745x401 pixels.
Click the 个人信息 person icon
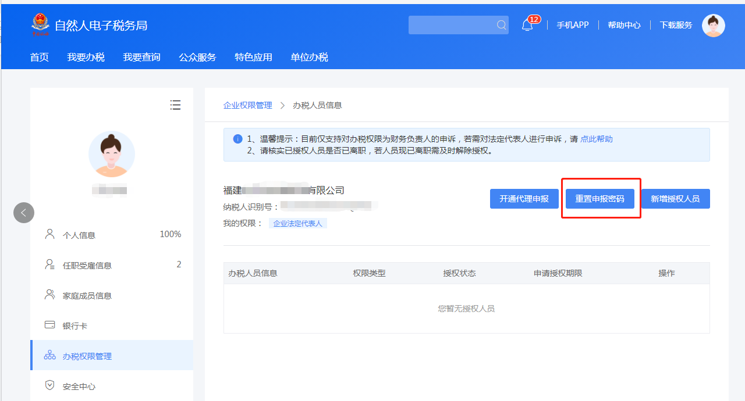50,234
